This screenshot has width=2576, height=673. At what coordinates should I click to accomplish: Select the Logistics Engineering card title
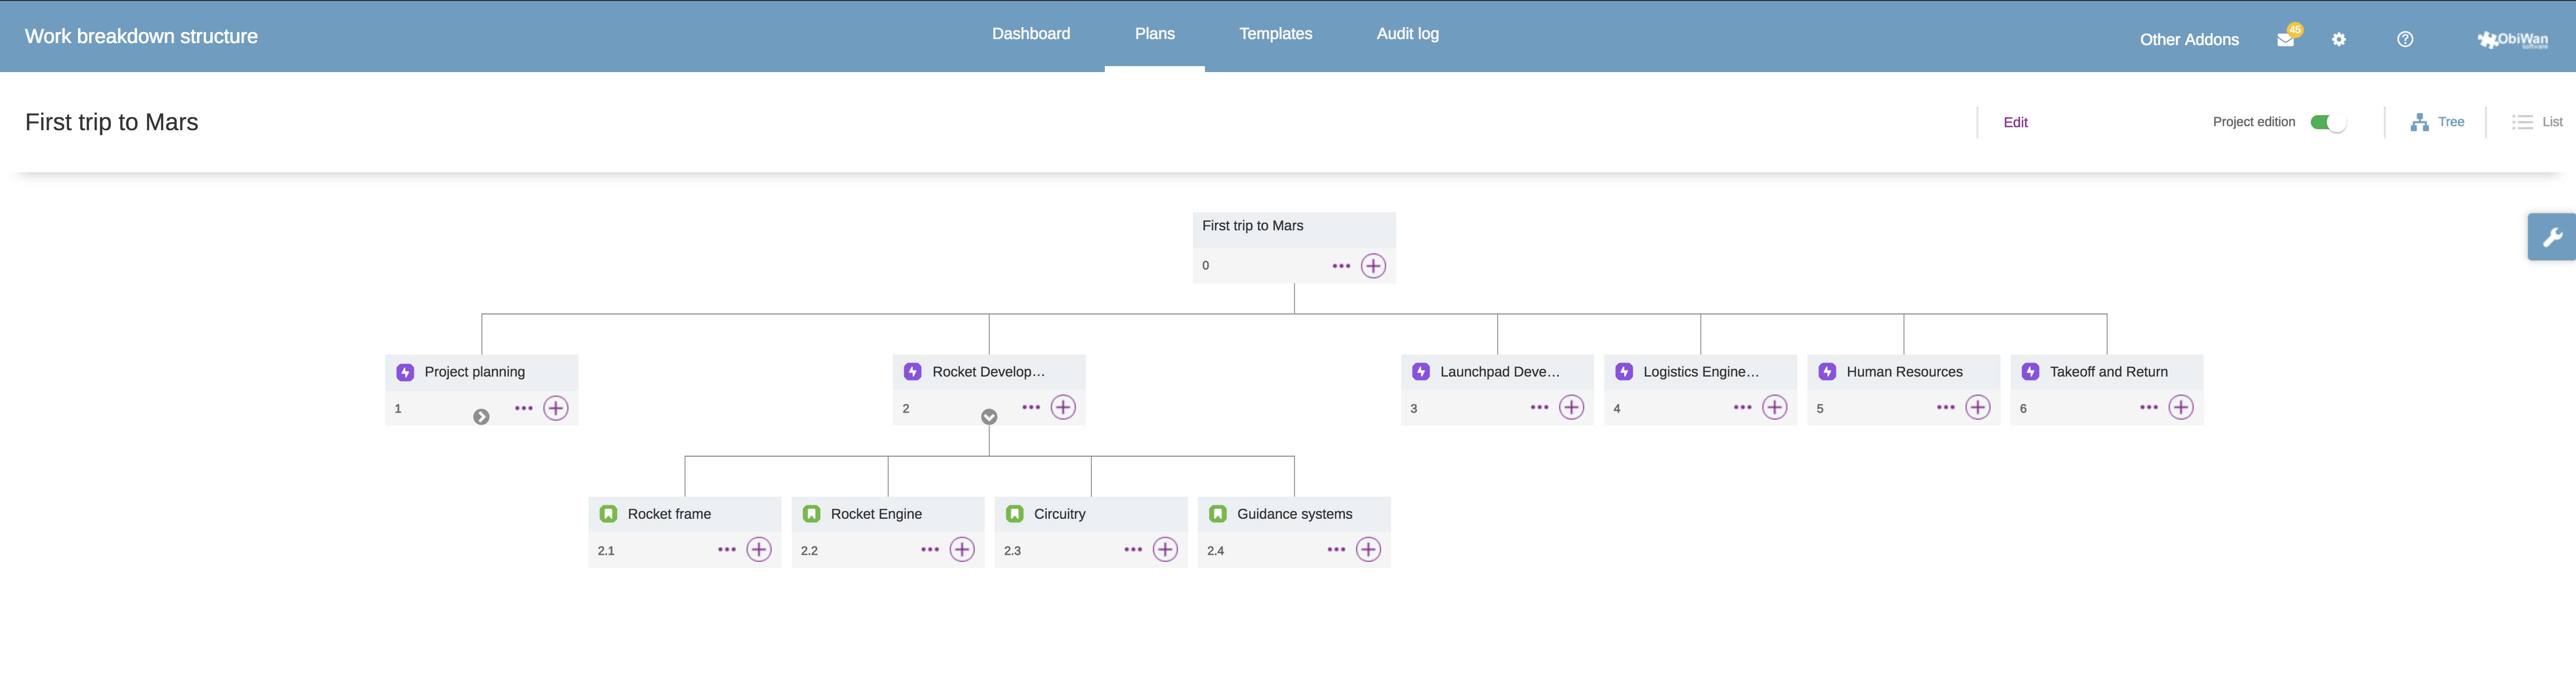tap(1701, 372)
